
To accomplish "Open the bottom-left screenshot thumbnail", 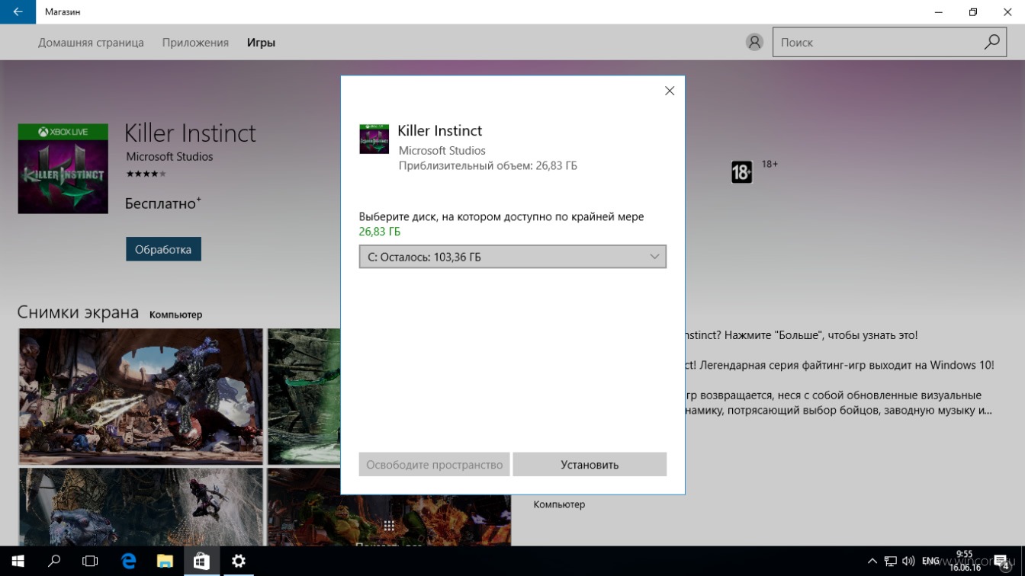I will pyautogui.click(x=141, y=507).
